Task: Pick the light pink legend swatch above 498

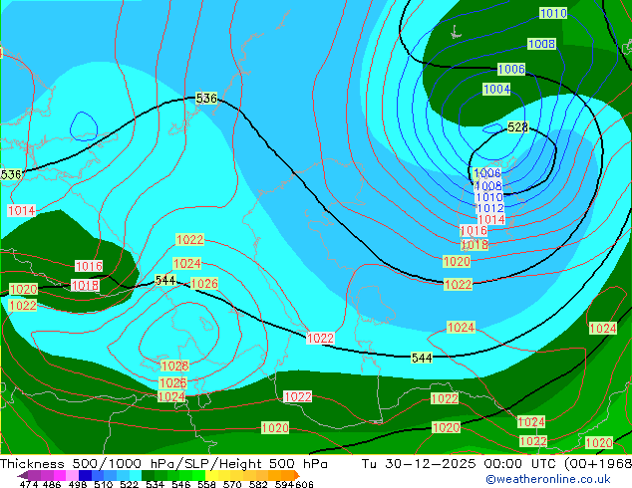Action: click(72, 475)
